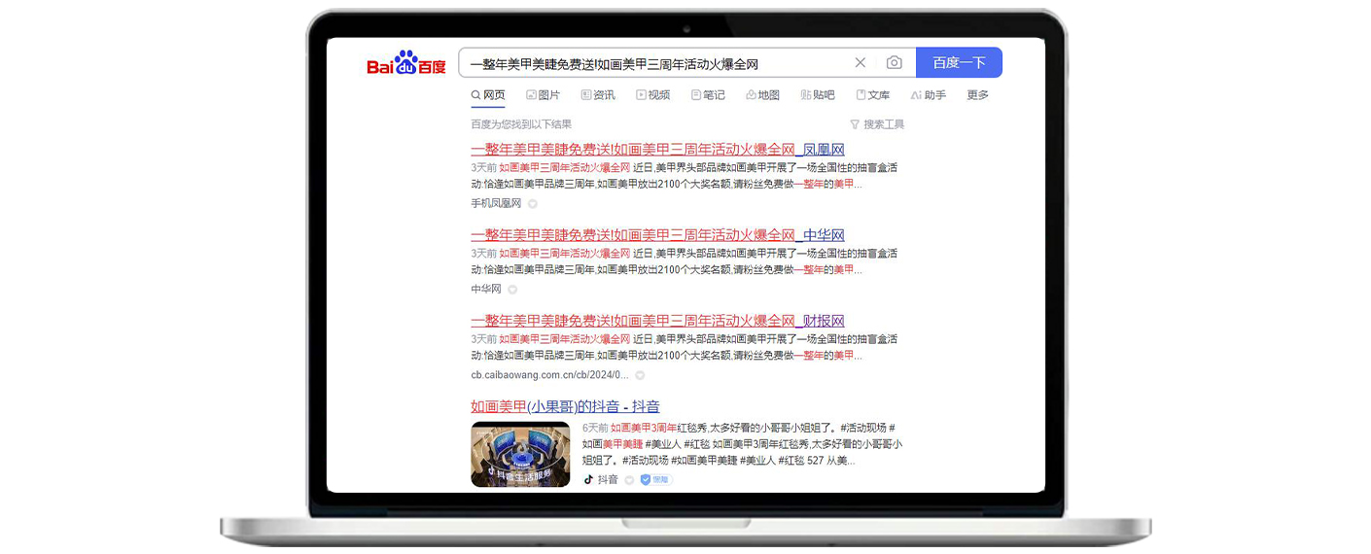
Task: Open the 凤凰网 search result title
Action: coord(658,150)
